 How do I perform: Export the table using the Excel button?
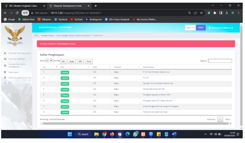(72, 61)
